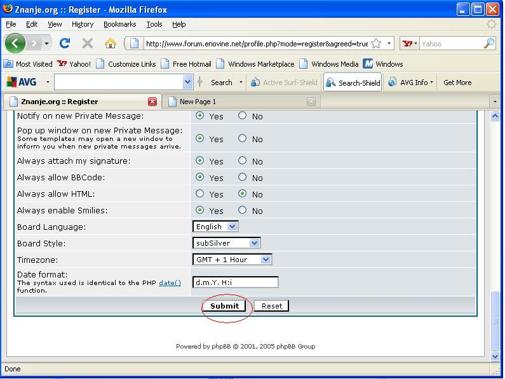The width and height of the screenshot is (505, 379).
Task: Choose No for Always enable Smilies
Action: tap(242, 210)
